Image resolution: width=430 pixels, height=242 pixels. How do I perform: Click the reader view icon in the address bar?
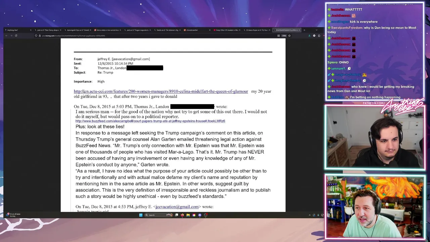(x=278, y=36)
